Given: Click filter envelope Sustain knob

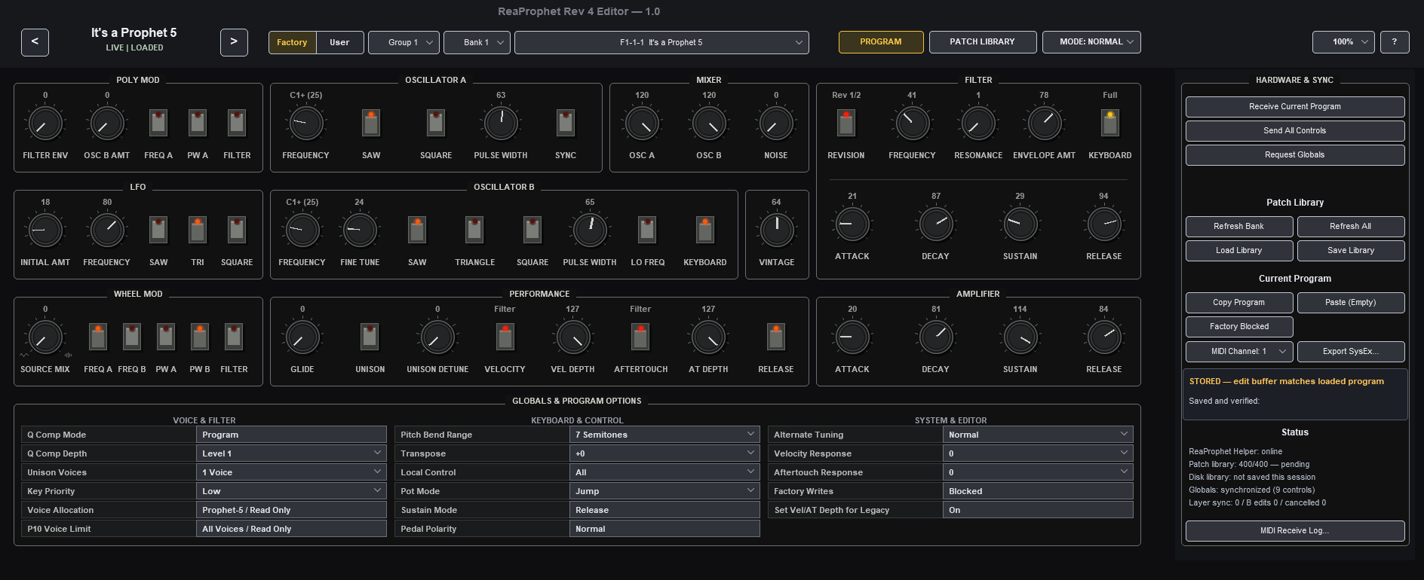Looking at the screenshot, I should [x=1020, y=224].
